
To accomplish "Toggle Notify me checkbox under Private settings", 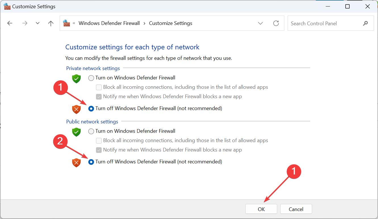I will (99, 96).
